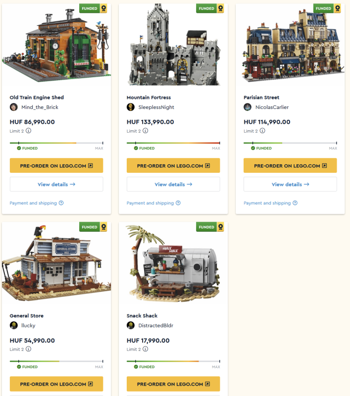Pre-order Snack Shack on LEGO.com
This screenshot has width=350, height=396.
(x=173, y=384)
